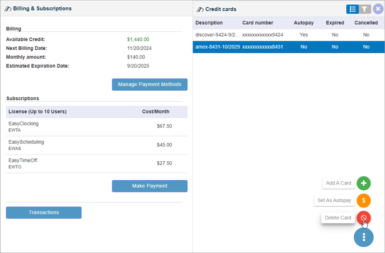Click the $1,440.00 available credit value
385x253 pixels.
[x=138, y=39]
